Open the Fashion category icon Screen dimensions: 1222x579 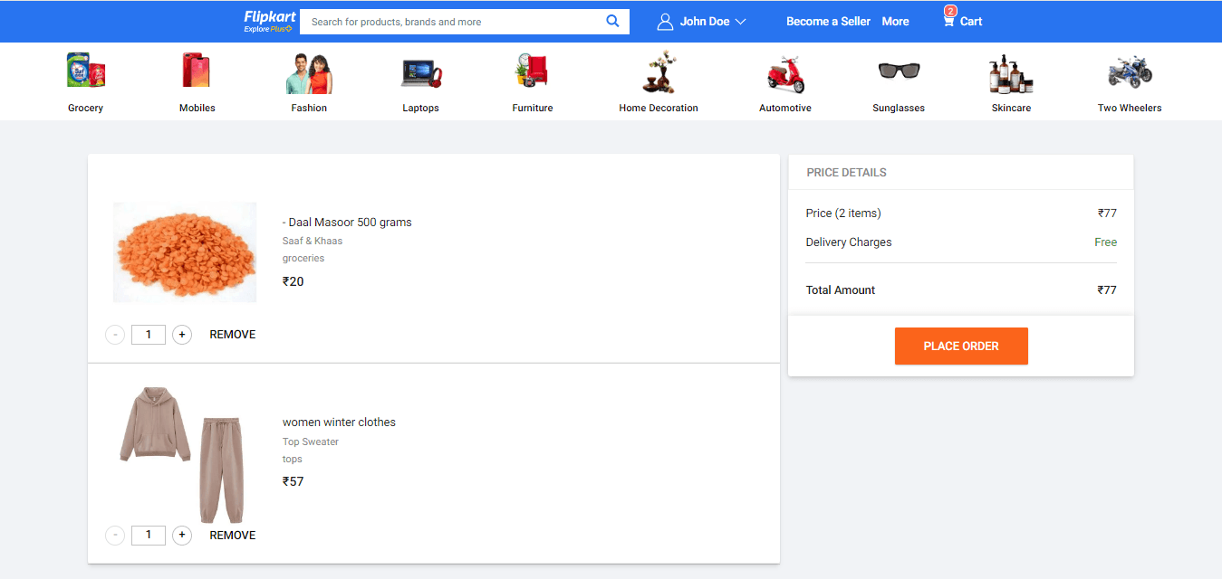coord(309,73)
